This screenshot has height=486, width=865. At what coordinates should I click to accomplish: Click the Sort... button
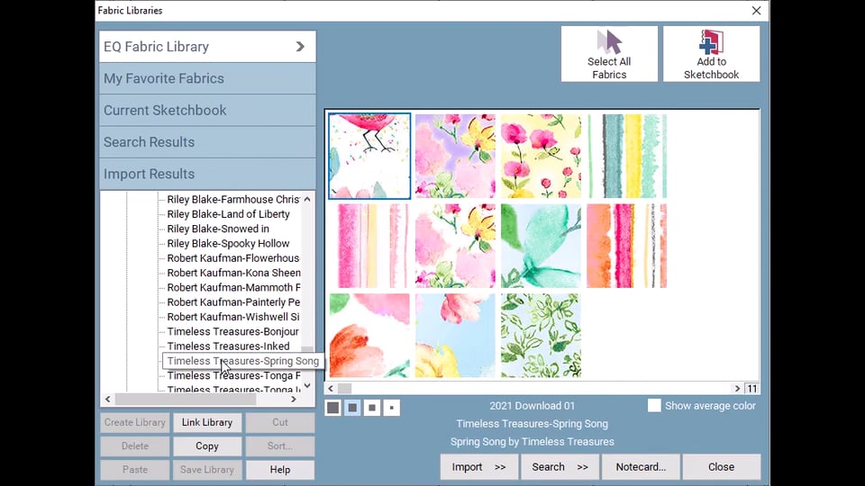point(279,445)
